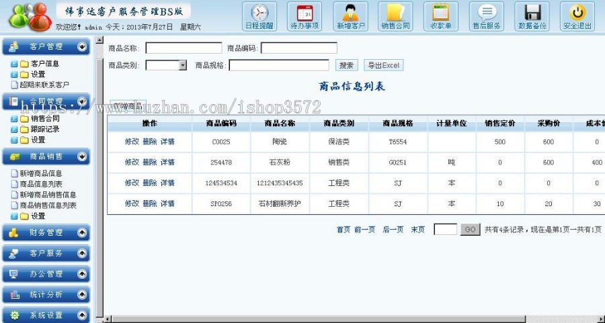Go to 前一页 in pagination
The image size is (605, 323).
[364, 230]
